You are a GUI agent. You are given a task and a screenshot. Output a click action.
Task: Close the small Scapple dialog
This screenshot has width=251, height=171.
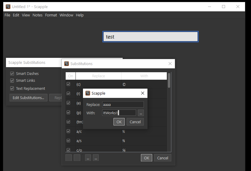(x=143, y=93)
